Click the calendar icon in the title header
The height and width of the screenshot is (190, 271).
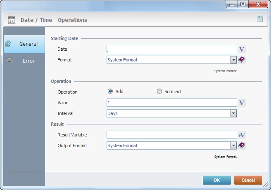[12, 20]
